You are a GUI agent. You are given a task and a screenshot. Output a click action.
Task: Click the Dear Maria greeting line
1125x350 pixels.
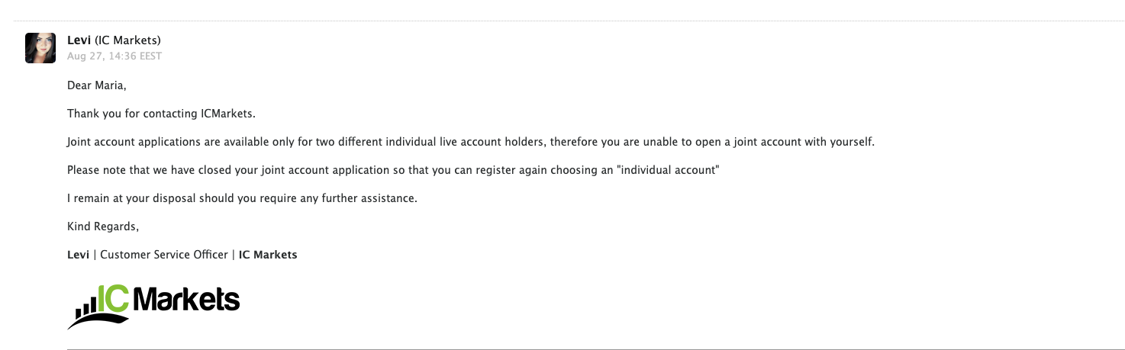[97, 86]
